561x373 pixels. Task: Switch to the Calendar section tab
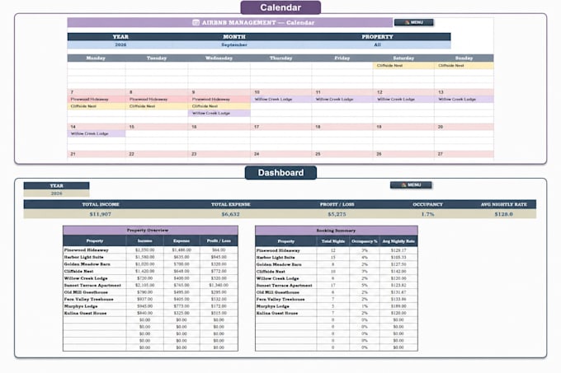click(x=280, y=7)
